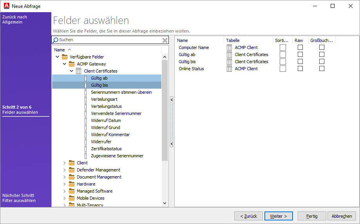Clear the search field with X icon
Image resolution: width=360 pixels, height=224 pixels.
pos(165,40)
